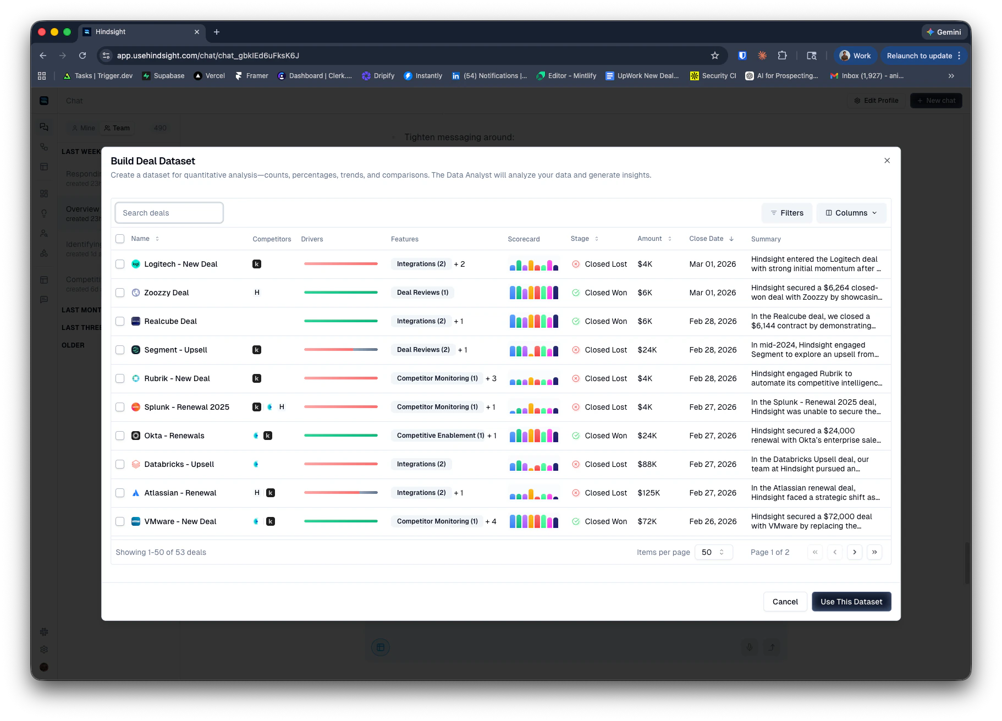Image resolution: width=1002 pixels, height=721 pixels.
Task: Jump to the last page of deals
Action: (874, 552)
